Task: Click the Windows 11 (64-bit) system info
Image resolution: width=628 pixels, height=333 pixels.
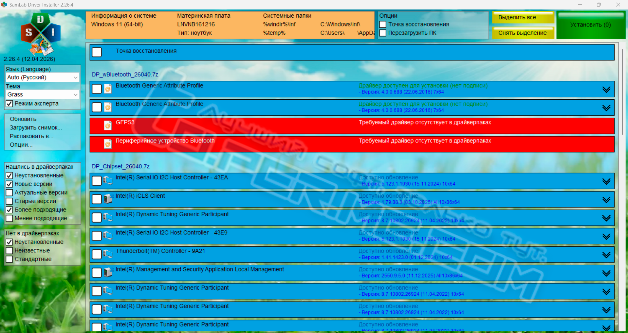Action: (117, 24)
